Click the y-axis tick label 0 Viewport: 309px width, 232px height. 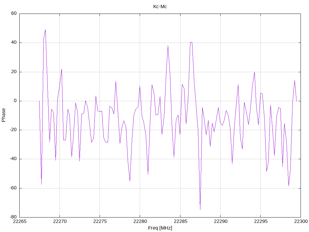pyautogui.click(x=15, y=101)
